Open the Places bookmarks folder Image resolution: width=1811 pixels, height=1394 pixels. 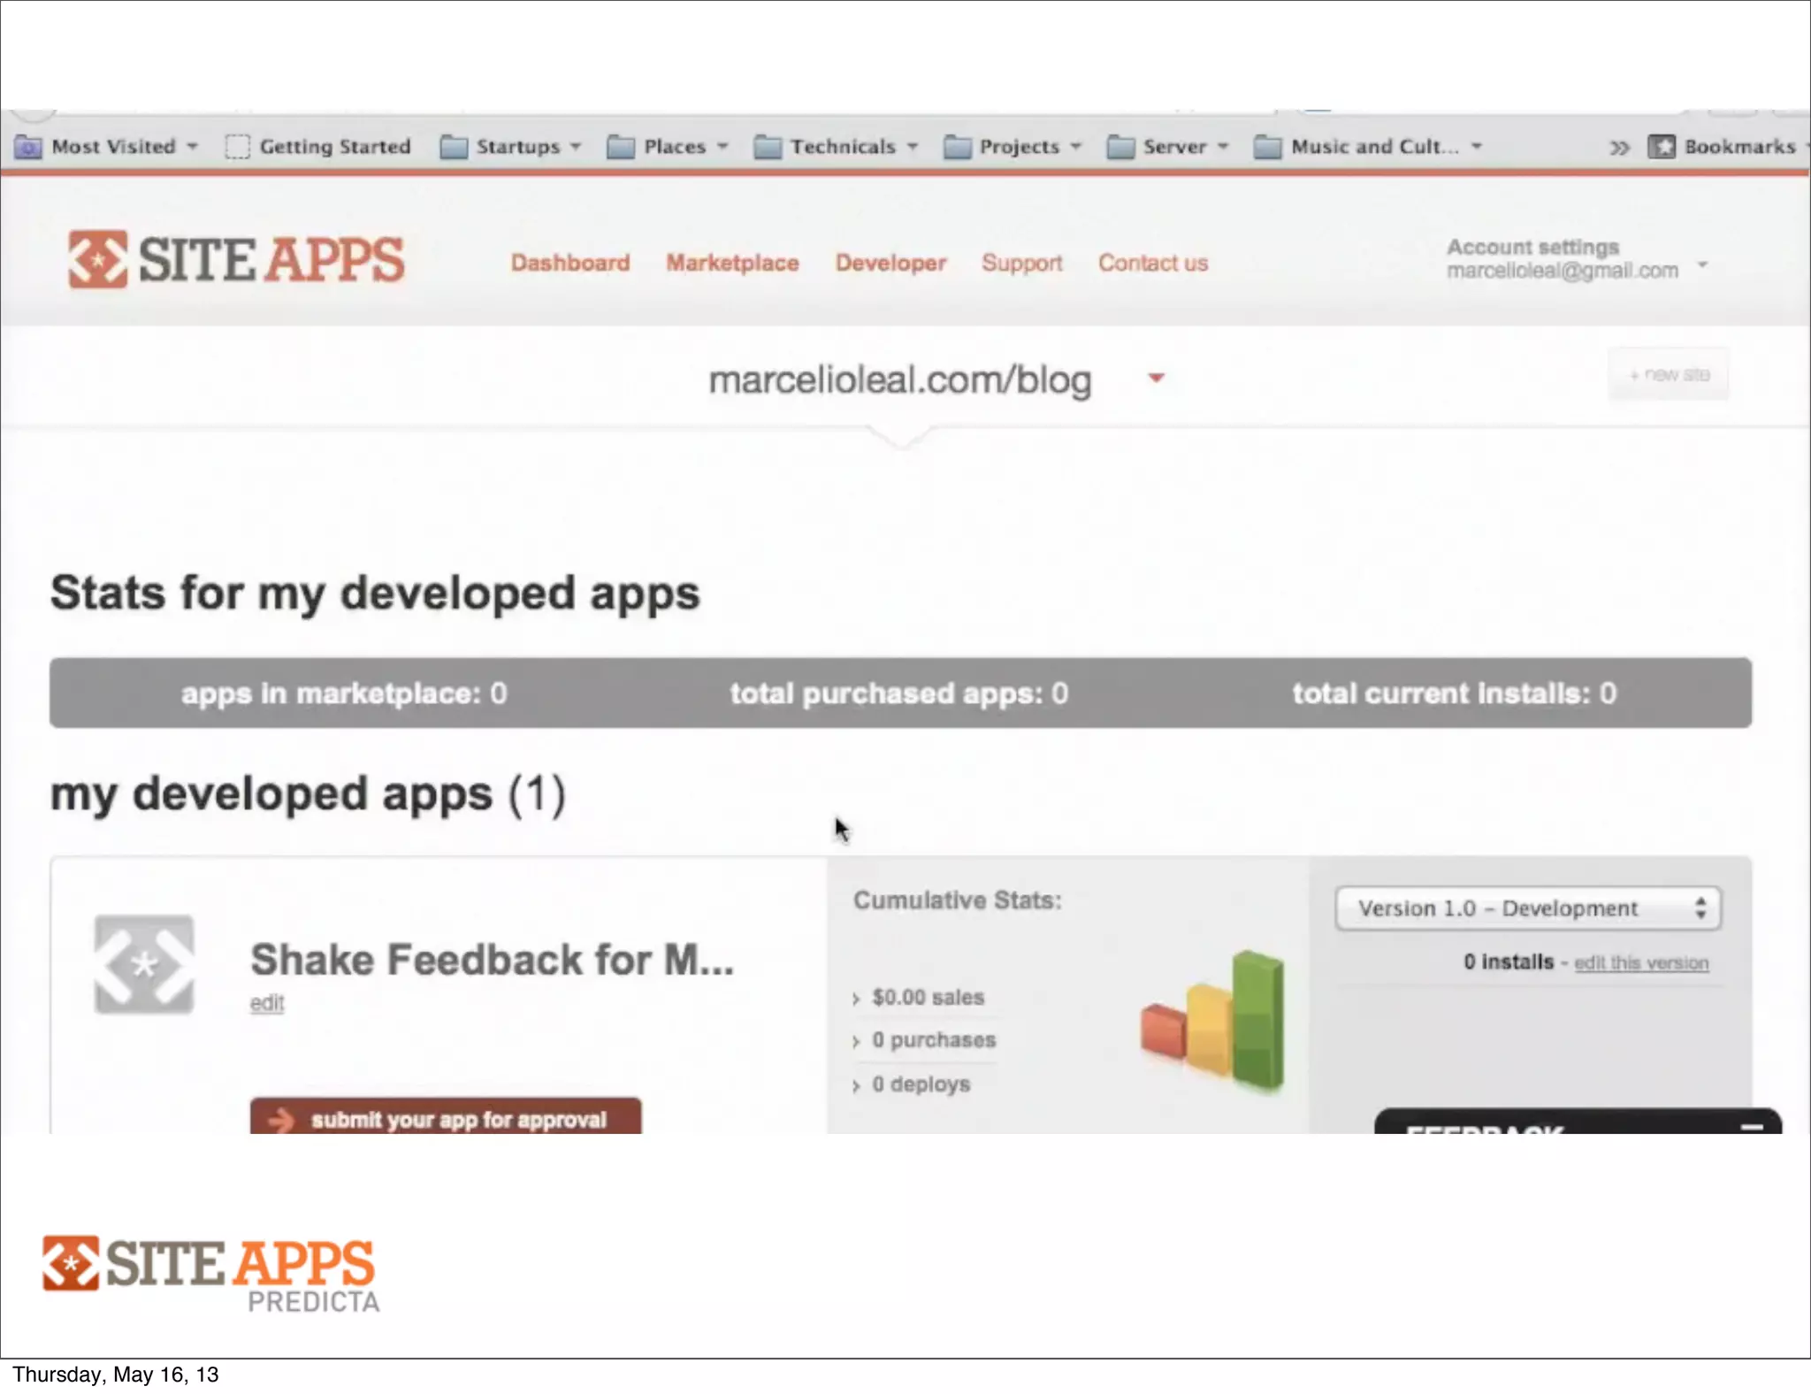667,147
